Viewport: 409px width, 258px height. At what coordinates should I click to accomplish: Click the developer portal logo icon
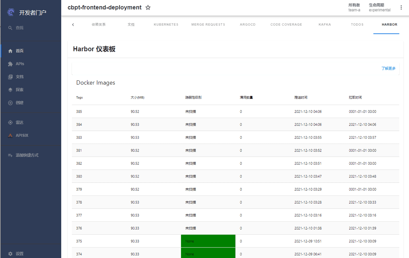click(x=11, y=12)
